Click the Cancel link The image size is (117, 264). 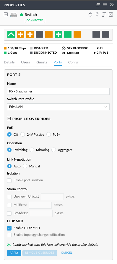click(67, 253)
